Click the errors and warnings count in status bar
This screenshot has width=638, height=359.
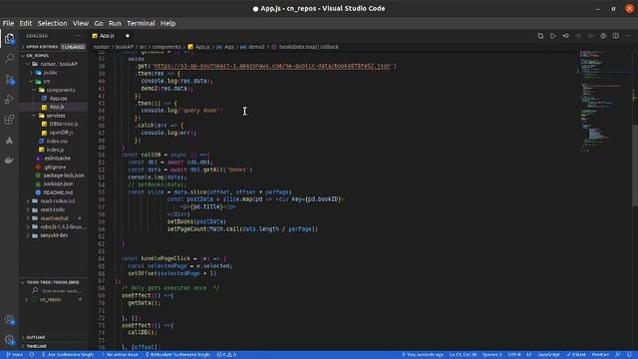click(x=226, y=355)
